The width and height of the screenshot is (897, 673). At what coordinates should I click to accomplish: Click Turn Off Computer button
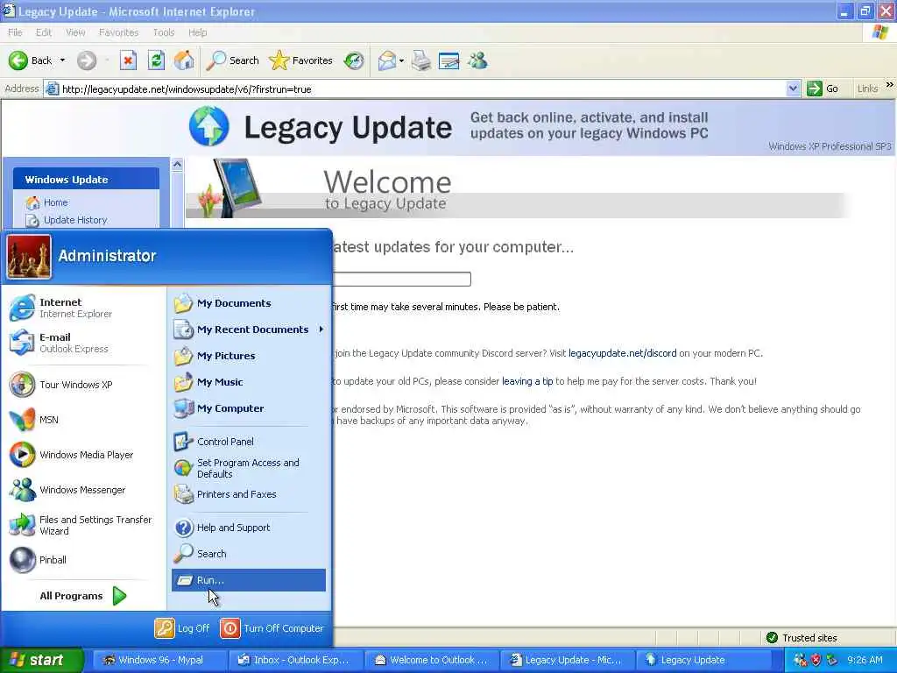272,628
